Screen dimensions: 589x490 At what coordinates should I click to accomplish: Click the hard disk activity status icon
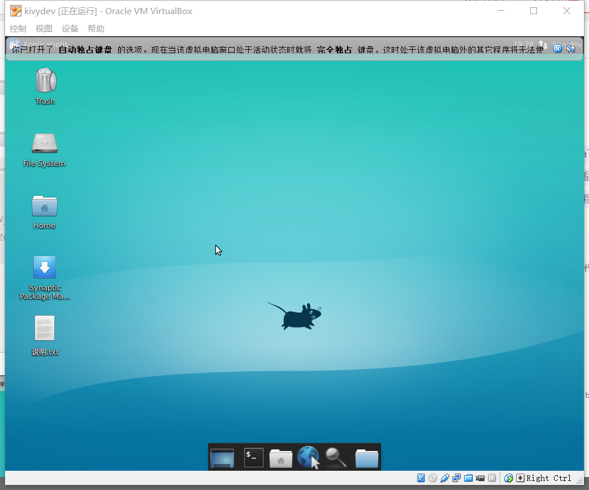coord(421,478)
